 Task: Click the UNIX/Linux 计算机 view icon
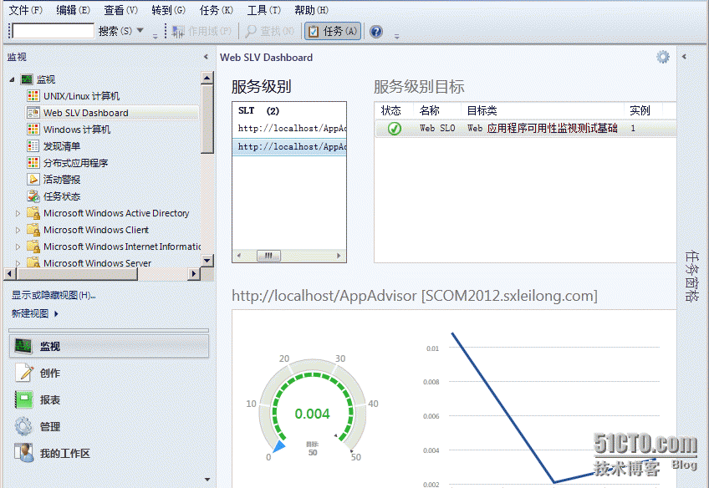pyautogui.click(x=33, y=96)
